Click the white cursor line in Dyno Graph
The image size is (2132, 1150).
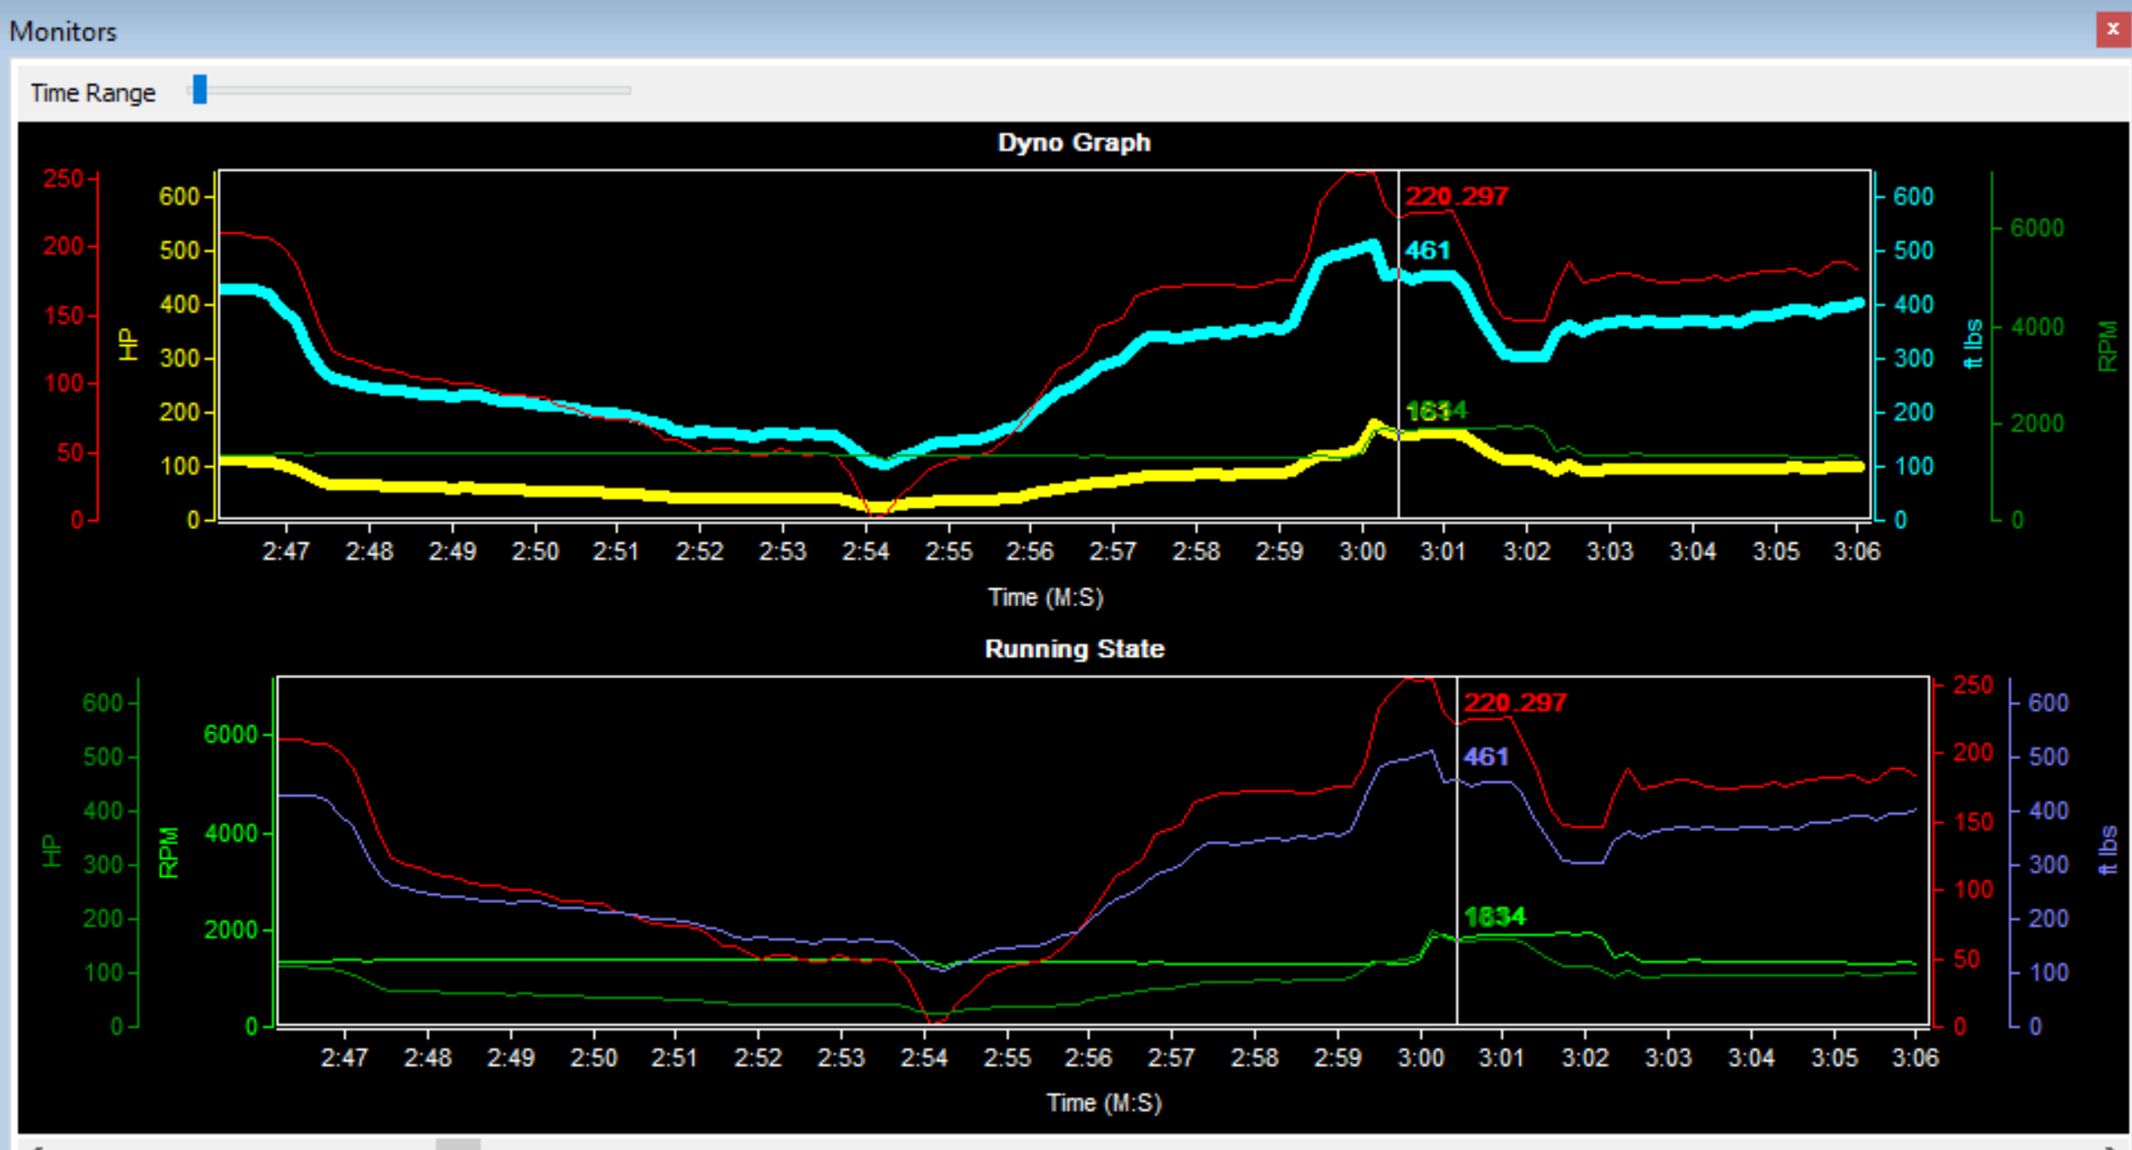[1399, 359]
